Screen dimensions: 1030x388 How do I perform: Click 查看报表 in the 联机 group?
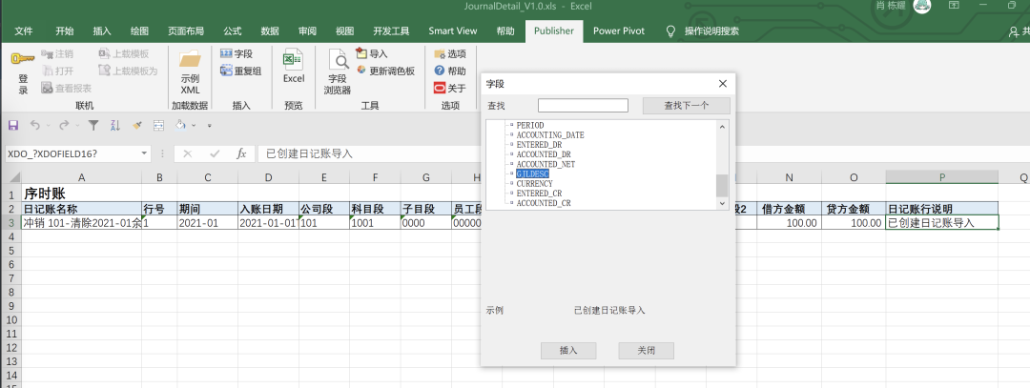click(x=66, y=88)
